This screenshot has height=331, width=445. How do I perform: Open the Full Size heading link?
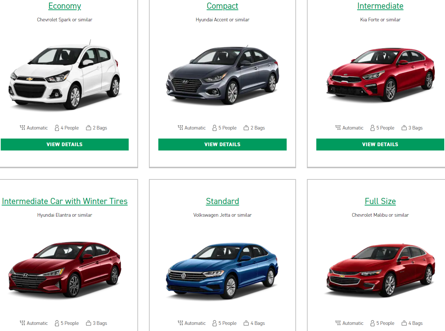pos(380,201)
